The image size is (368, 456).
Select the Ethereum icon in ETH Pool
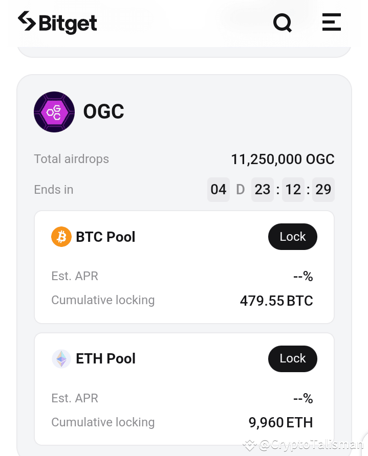(61, 358)
